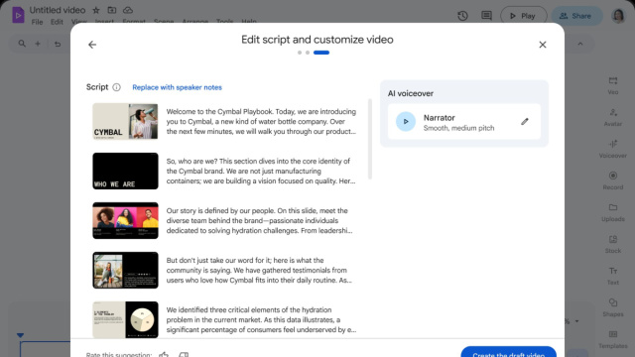The width and height of the screenshot is (635, 357).
Task: Open the Stock sidebar panel
Action: click(613, 244)
